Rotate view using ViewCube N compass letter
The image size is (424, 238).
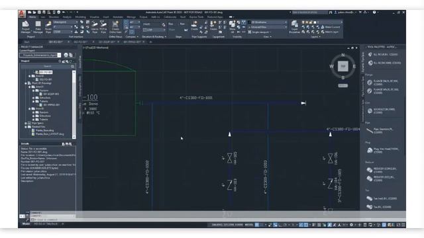point(343,55)
